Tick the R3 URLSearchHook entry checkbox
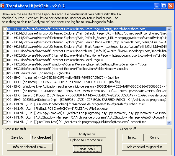This screenshot has height=156, width=175. (x=5, y=73)
